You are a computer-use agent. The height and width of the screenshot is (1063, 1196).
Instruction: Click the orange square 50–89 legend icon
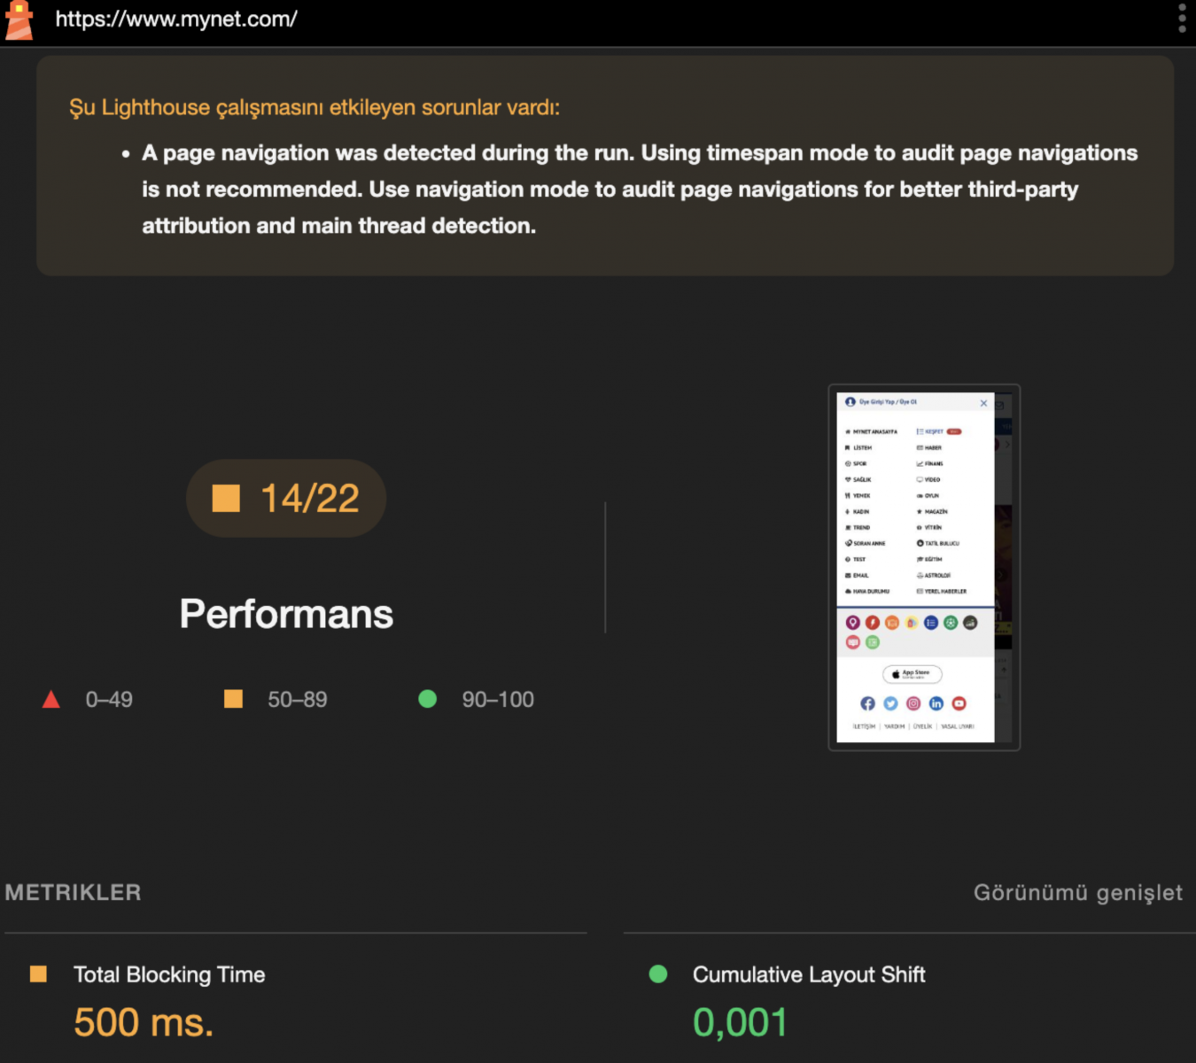233,699
